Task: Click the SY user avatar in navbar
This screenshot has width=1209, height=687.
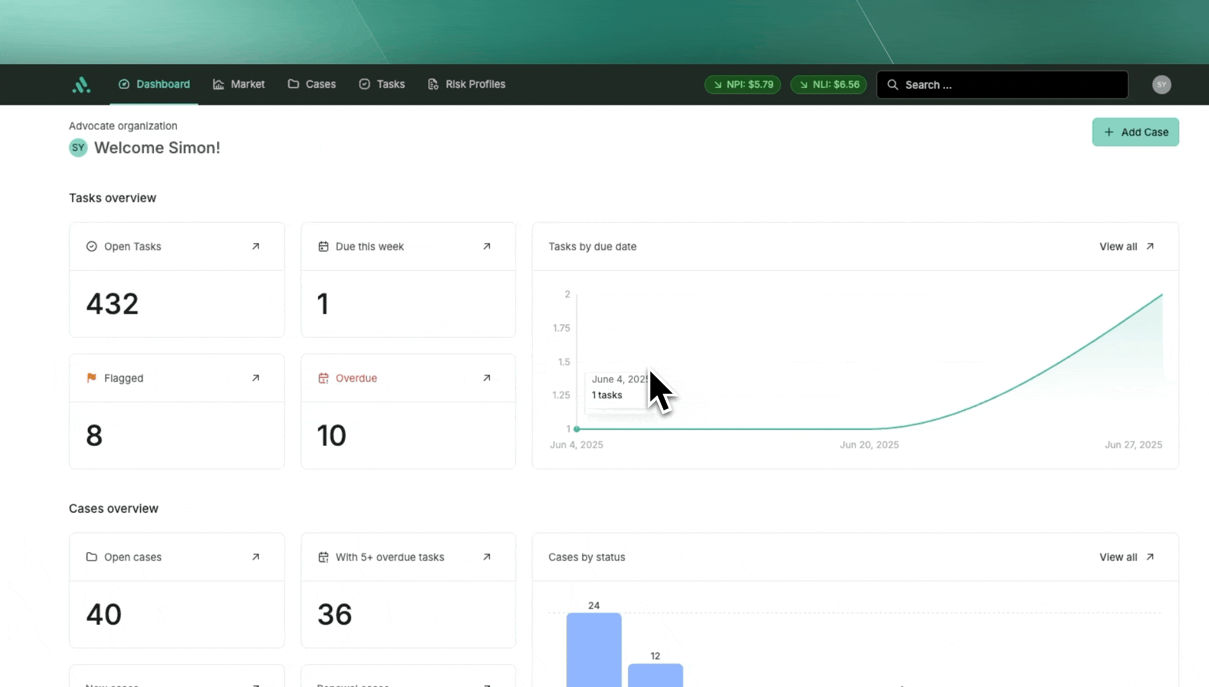Action: [x=1161, y=85]
